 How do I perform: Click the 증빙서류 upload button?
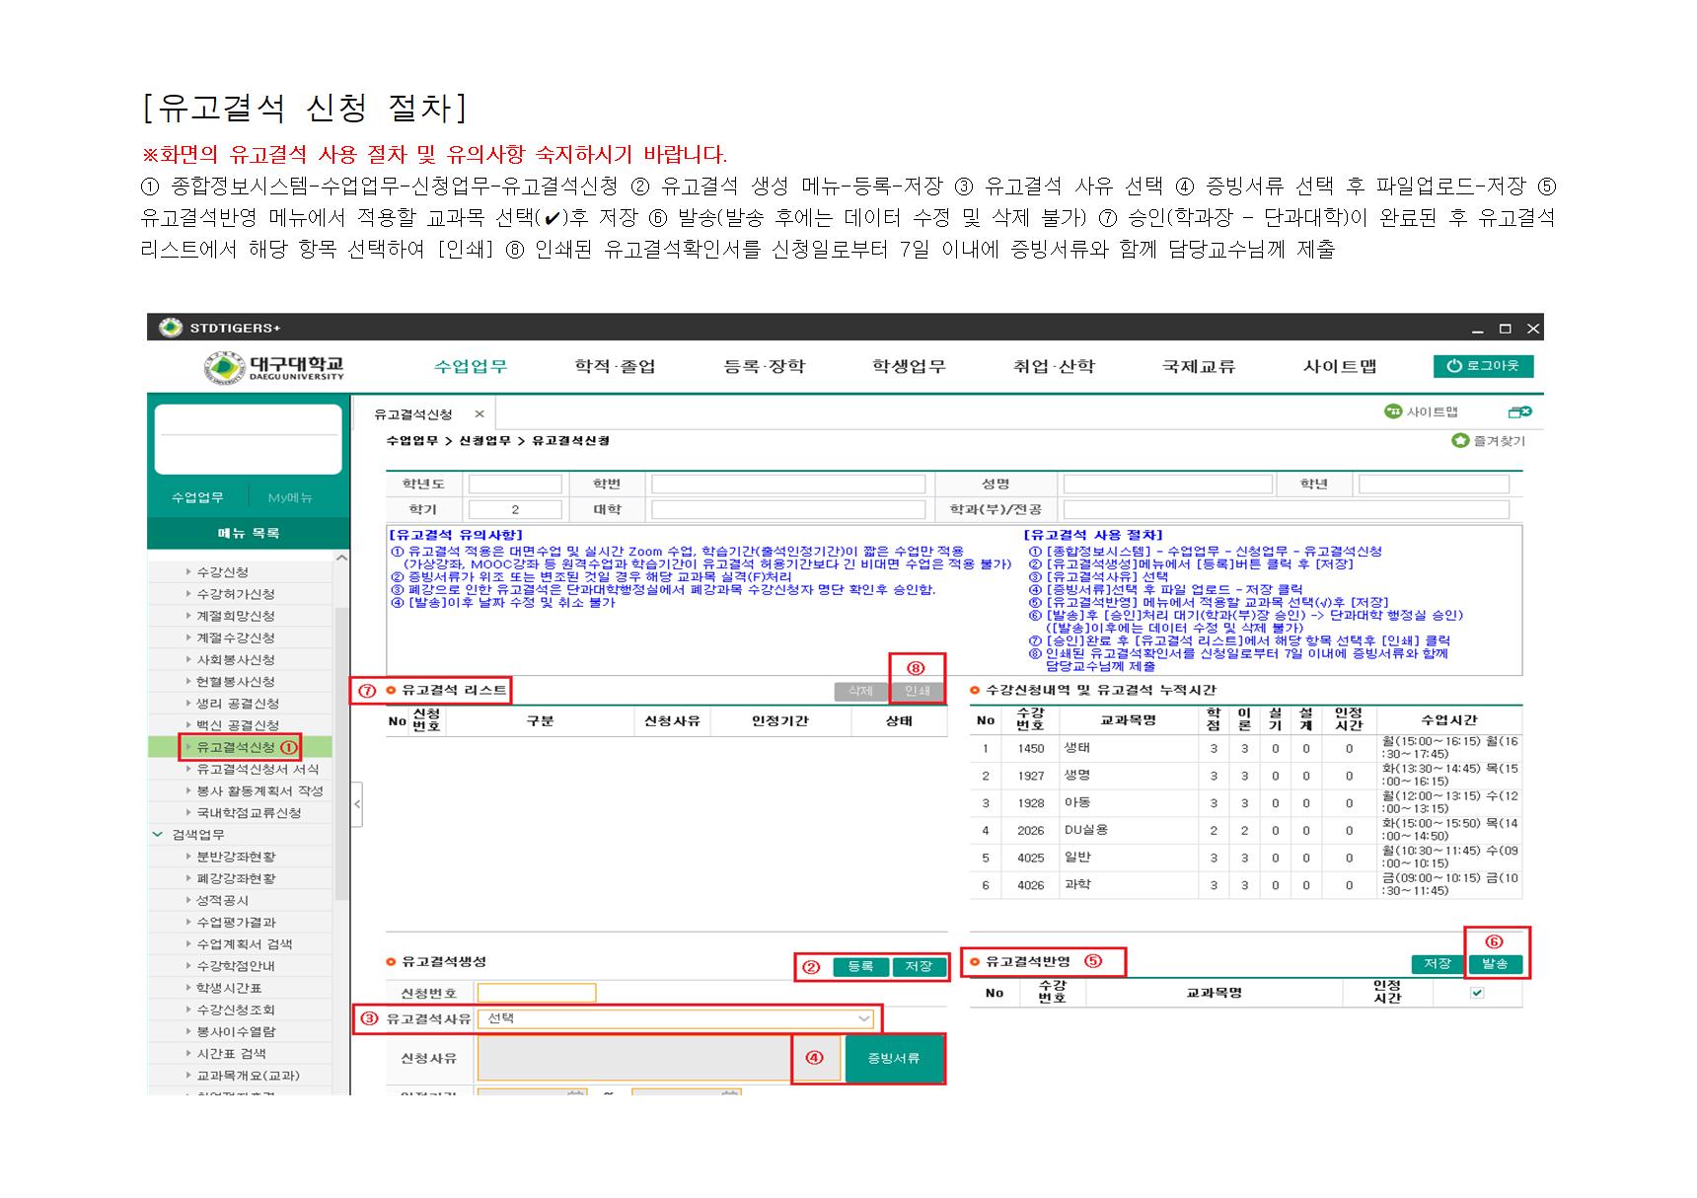click(894, 1058)
